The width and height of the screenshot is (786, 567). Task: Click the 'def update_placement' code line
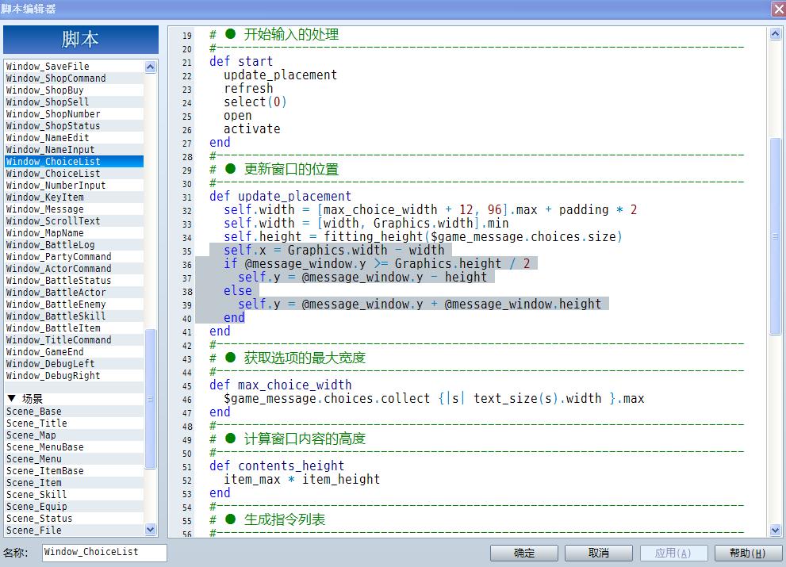280,197
